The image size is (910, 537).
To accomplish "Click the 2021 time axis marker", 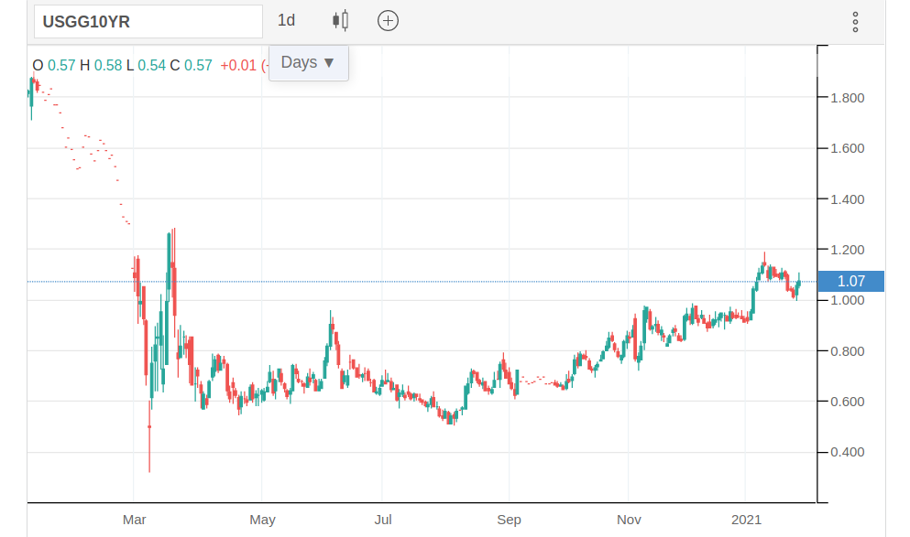I will pyautogui.click(x=747, y=520).
